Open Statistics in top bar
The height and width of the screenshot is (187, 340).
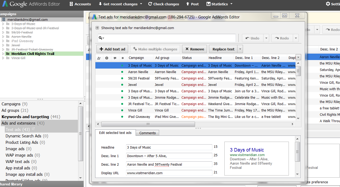tap(217, 4)
